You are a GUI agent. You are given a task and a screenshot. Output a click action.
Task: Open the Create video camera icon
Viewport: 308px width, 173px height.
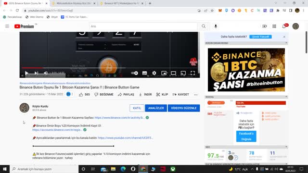pos(264,26)
